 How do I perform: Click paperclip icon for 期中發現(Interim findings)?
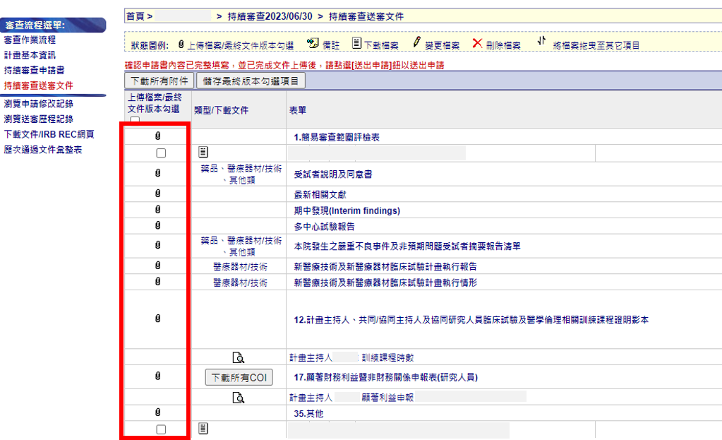pos(157,210)
